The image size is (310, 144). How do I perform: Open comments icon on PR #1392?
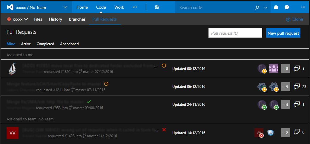[x=297, y=69]
